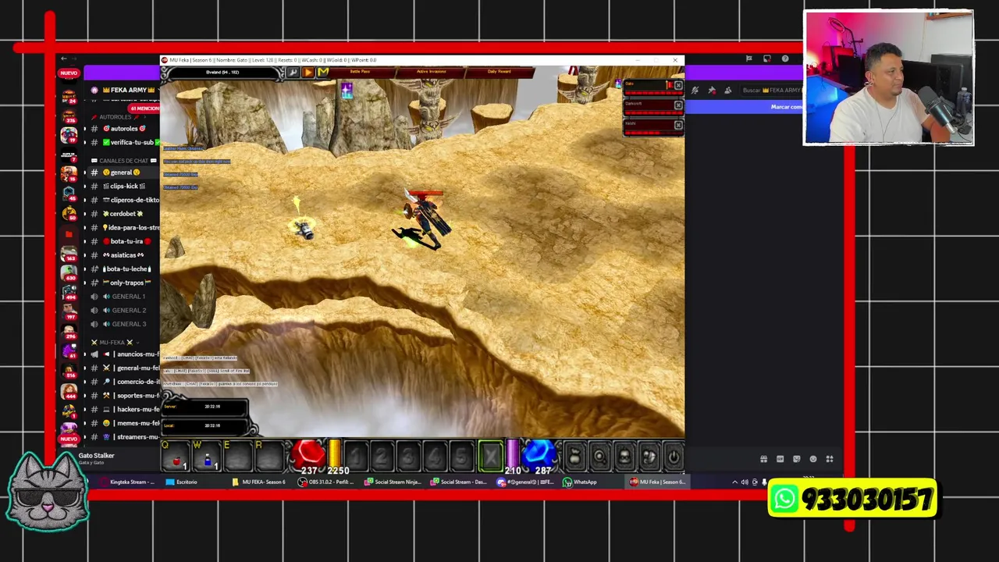Viewport: 999px width, 562px height.
Task: Select skill slot 3 in game bar
Action: pyautogui.click(x=408, y=457)
